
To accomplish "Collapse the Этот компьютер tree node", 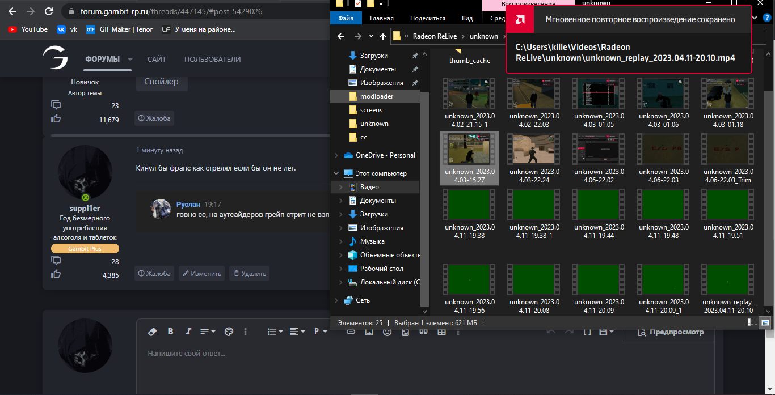I will coord(336,173).
